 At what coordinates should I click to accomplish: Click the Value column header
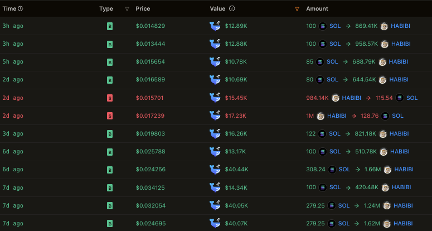coord(217,8)
